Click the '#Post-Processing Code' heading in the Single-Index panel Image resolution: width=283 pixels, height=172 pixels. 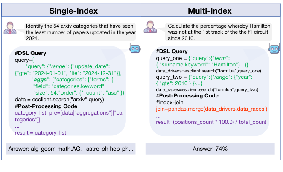(x=46, y=106)
